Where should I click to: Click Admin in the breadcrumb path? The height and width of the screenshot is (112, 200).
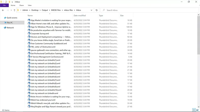pos(25,10)
